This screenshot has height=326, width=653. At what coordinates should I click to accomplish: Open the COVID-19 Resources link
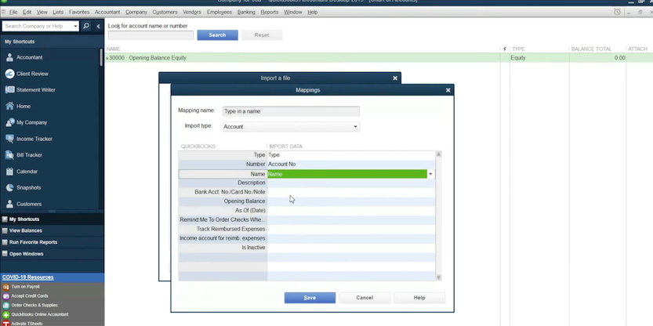point(27,277)
